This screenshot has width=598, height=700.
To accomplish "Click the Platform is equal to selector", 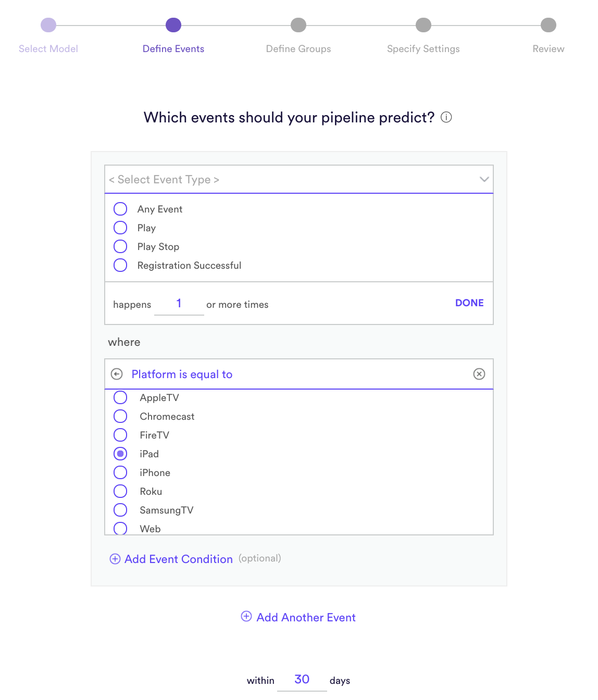I will (x=299, y=374).
